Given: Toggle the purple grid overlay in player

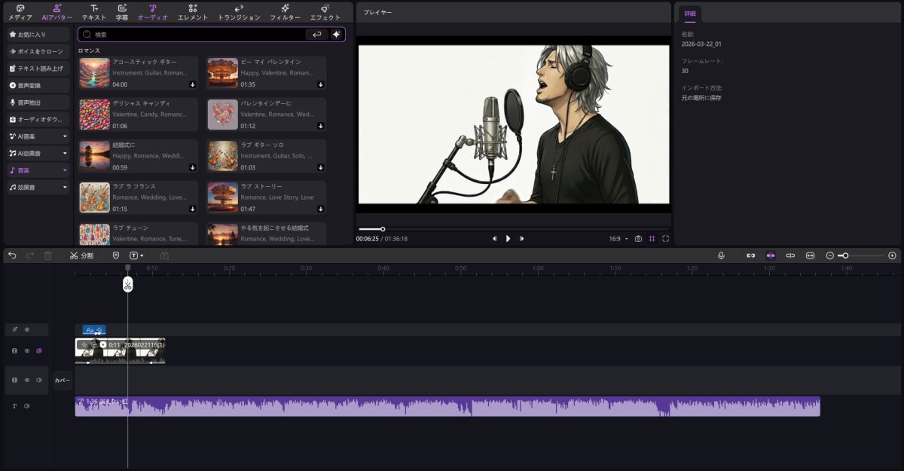Looking at the screenshot, I should (x=652, y=239).
